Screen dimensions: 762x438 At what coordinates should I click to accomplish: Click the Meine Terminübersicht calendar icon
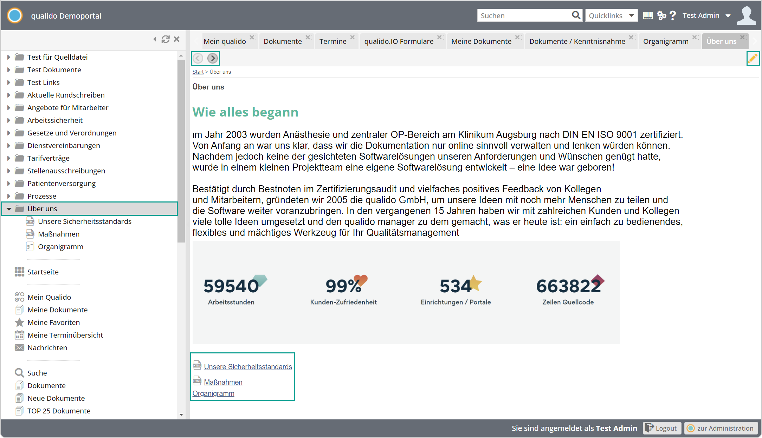click(19, 335)
